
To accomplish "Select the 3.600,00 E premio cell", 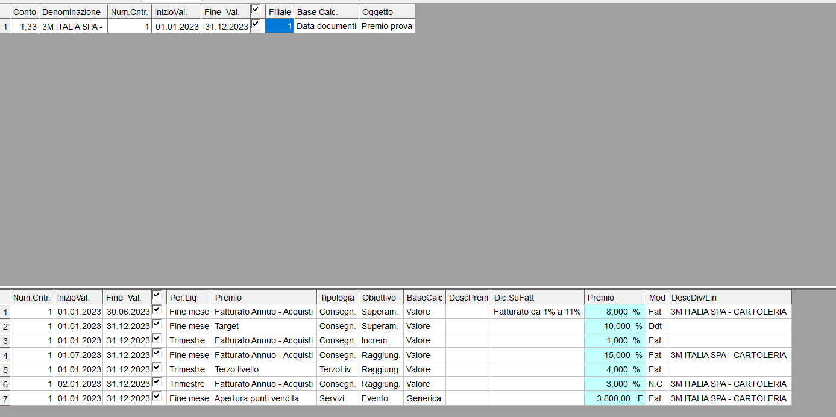I will [x=614, y=398].
